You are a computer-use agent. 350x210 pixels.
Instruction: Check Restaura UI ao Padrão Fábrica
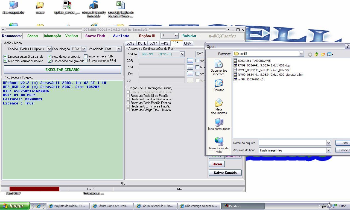(x=128, y=99)
